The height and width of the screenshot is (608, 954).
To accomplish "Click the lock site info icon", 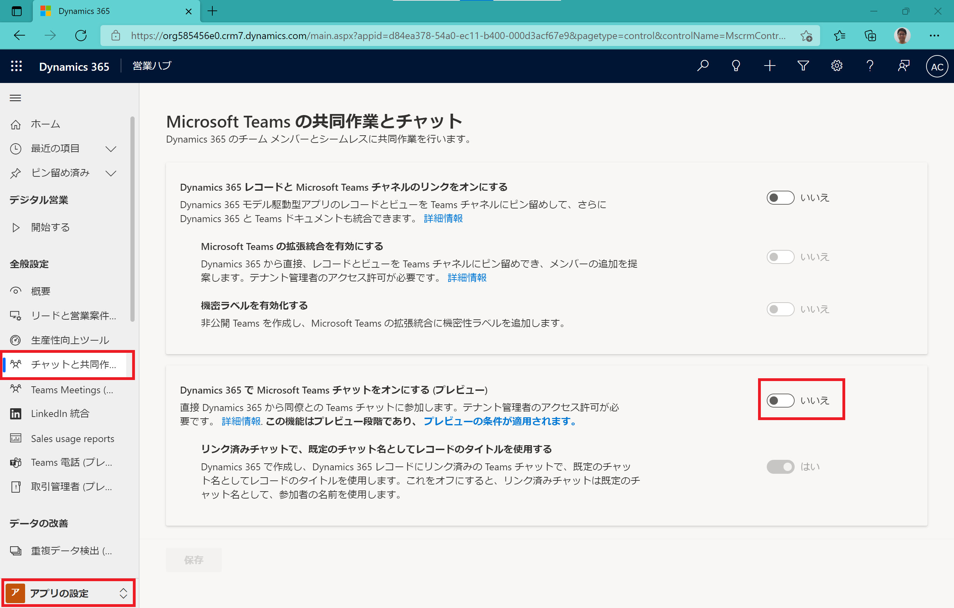I will [x=116, y=36].
